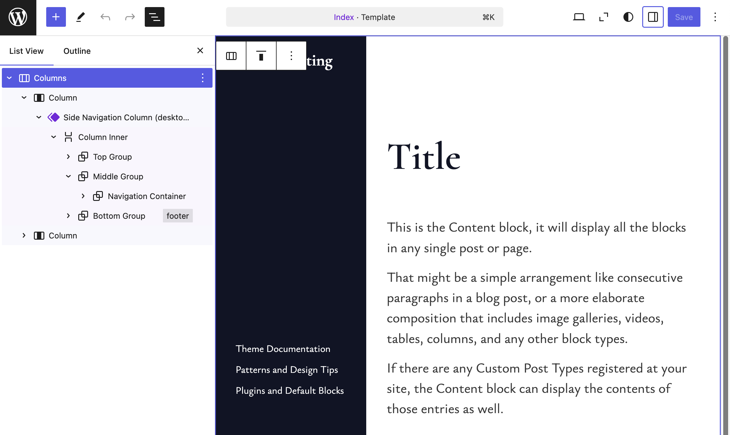
Task: Collapse the Middle Group tree item
Action: 68,177
